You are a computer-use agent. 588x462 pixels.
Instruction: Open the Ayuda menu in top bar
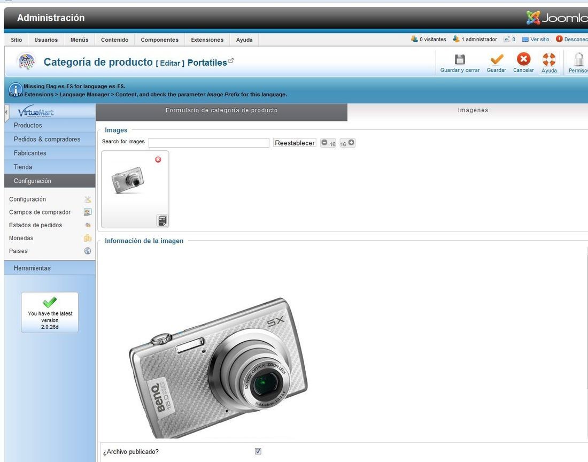pyautogui.click(x=244, y=40)
